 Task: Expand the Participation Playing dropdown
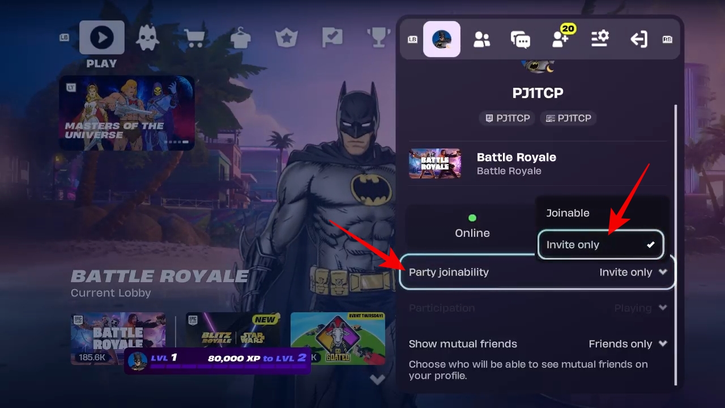[x=538, y=308]
